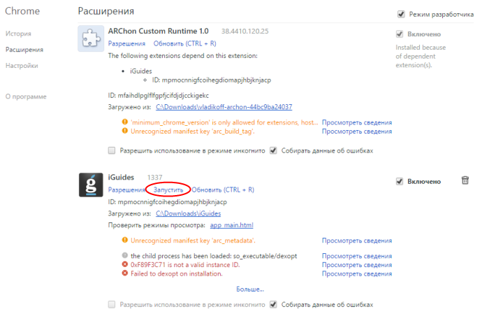Open Разрешения link for ARChon Custom Runtime

(x=126, y=43)
